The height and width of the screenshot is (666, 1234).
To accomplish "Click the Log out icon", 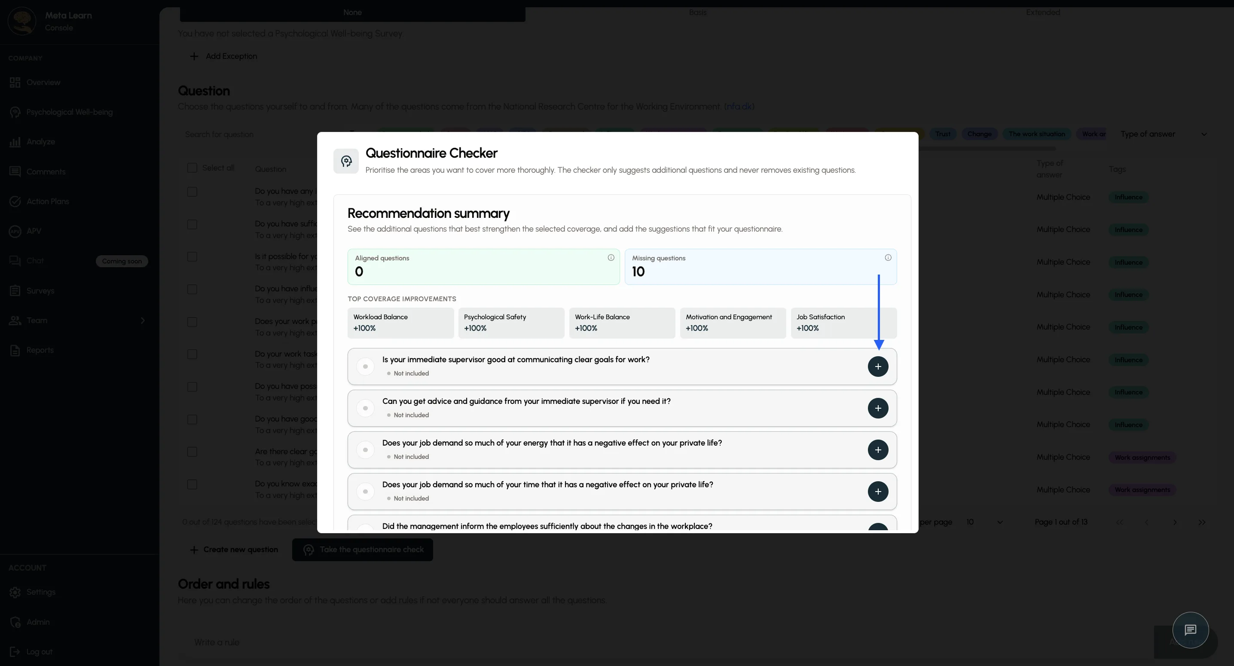I will tap(15, 652).
